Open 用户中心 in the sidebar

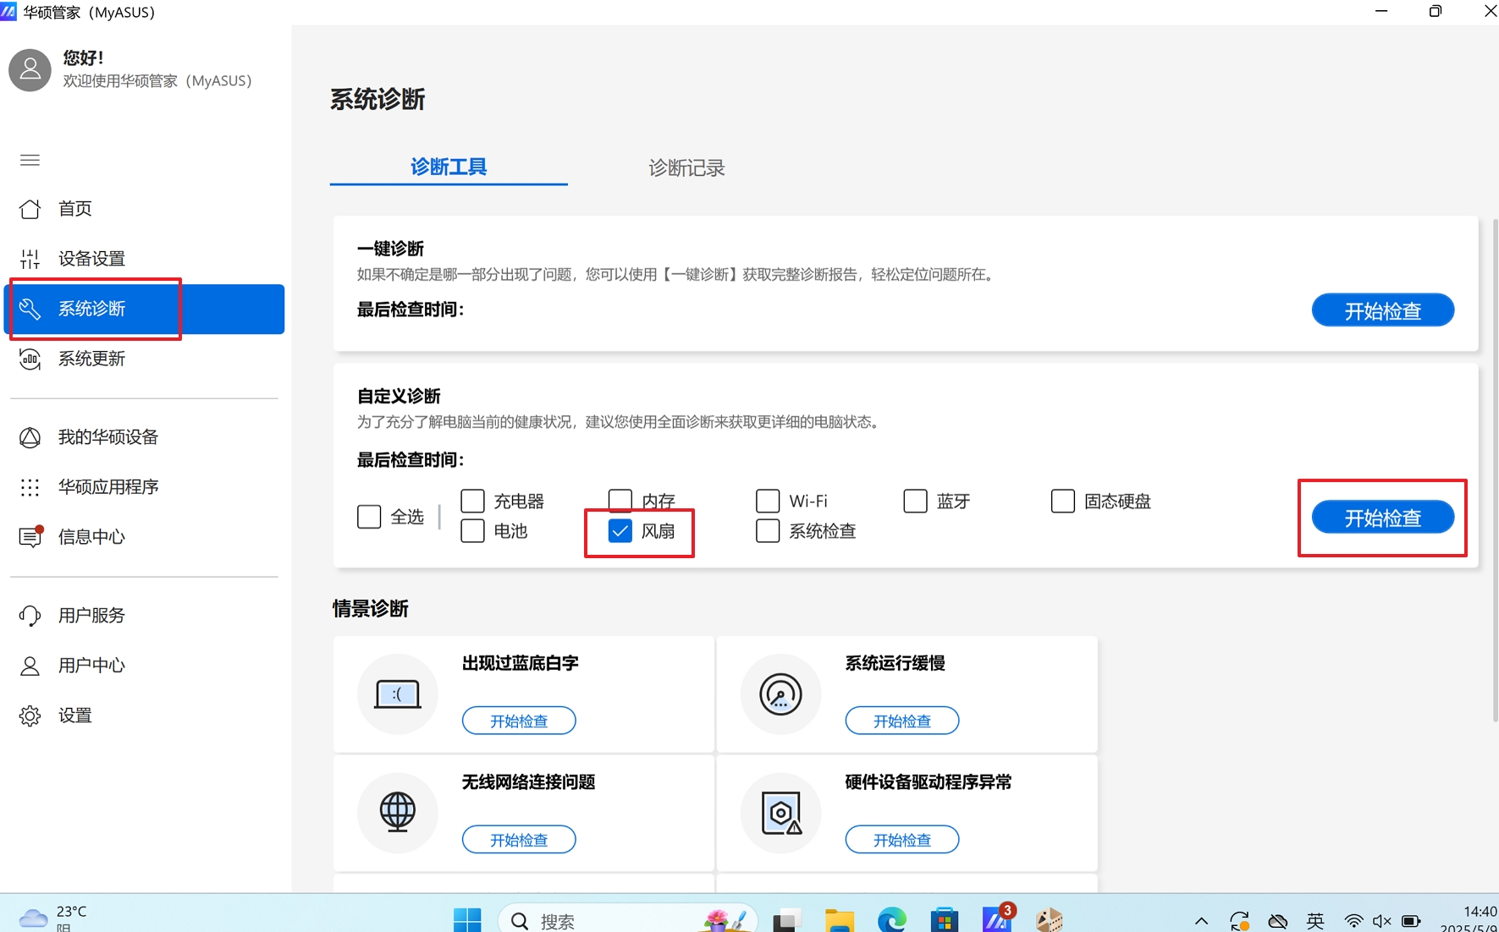coord(144,666)
